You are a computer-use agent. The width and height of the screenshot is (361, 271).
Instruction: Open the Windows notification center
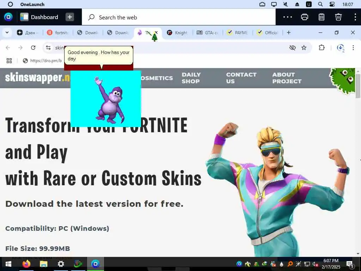pos(350,264)
